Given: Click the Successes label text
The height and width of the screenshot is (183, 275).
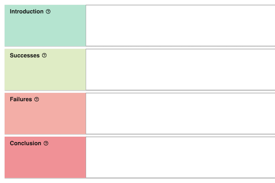Looking at the screenshot, I should [x=25, y=55].
